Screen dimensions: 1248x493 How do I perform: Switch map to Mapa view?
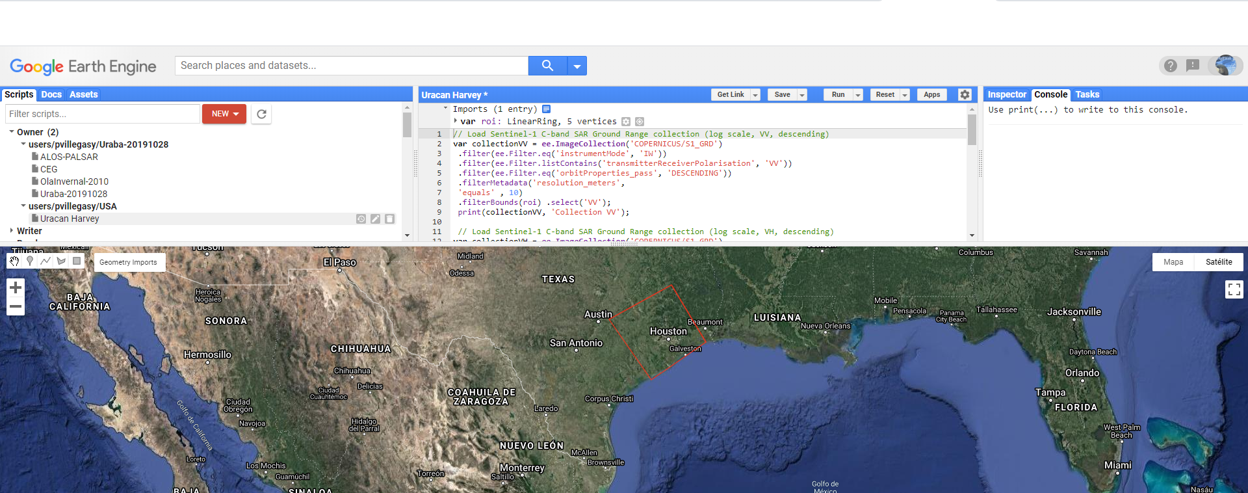[x=1173, y=262]
